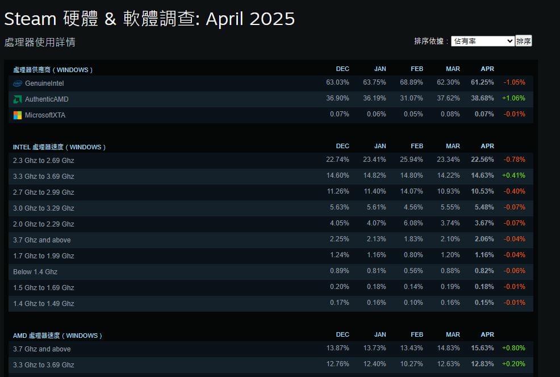Click the 處理器使用詳情 subtitle heading

(40, 42)
